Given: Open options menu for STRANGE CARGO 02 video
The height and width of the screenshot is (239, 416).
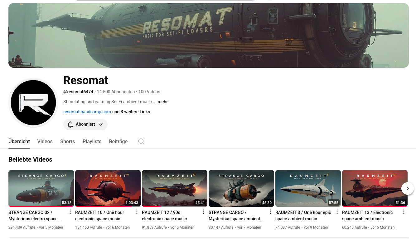Looking at the screenshot, I should [x=70, y=212].
